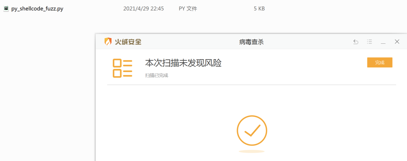This screenshot has width=407, height=161.
Task: Click the 5 KB file size cell
Action: (259, 9)
